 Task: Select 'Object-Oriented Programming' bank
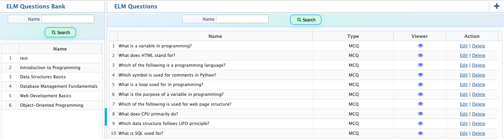pos(51,105)
